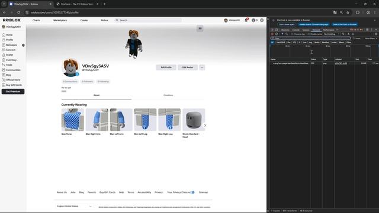Clear the network log in DevTools

pyautogui.click(x=277, y=34)
